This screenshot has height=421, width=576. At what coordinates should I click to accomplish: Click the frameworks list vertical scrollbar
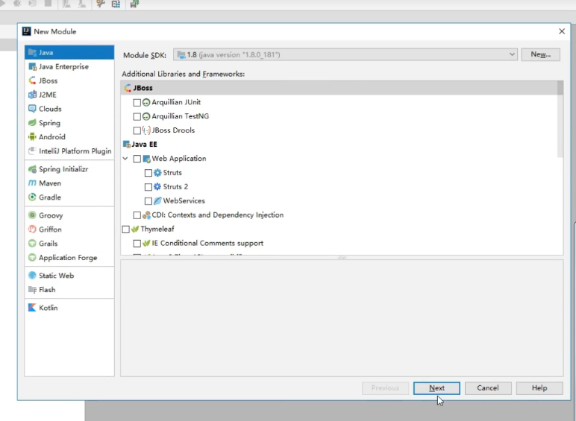pos(560,119)
